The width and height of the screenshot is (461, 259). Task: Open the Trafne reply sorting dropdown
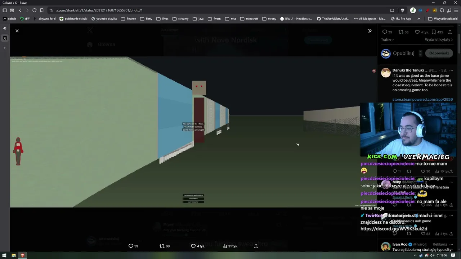(388, 40)
